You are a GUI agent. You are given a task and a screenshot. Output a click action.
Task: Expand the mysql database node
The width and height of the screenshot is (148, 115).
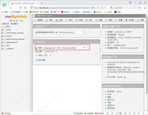click(2, 36)
